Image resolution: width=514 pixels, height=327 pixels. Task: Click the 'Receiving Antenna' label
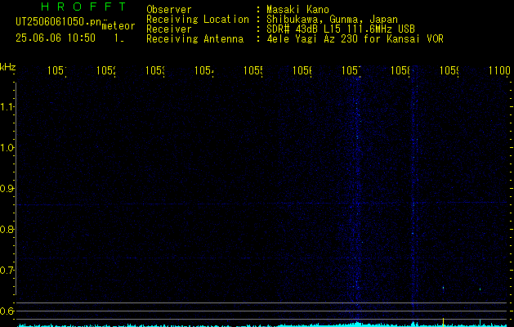(194, 39)
